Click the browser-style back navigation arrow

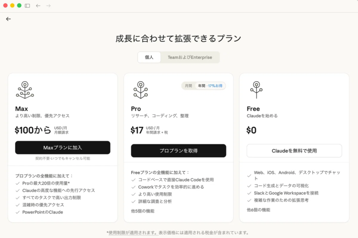[x=38, y=6]
